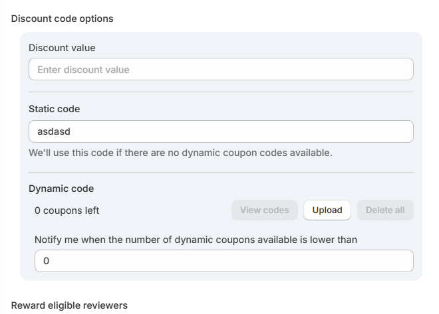The width and height of the screenshot is (439, 314).
Task: Click the word Upload in the dynamic code row
Action: pos(327,210)
